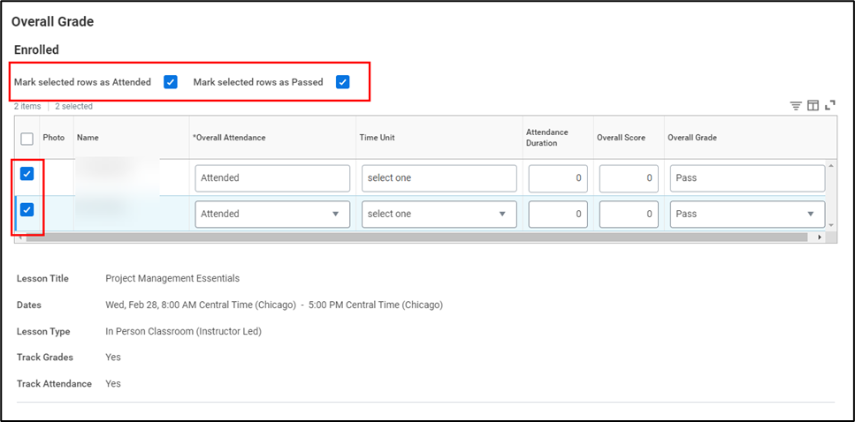Click the Overall Score column header
Screen dimensions: 855x422
point(621,138)
